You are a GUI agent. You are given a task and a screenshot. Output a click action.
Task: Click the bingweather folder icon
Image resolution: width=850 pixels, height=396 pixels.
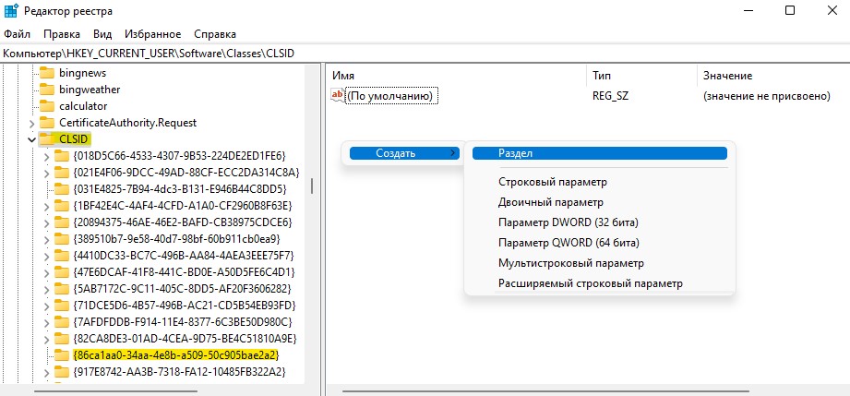[x=48, y=90]
